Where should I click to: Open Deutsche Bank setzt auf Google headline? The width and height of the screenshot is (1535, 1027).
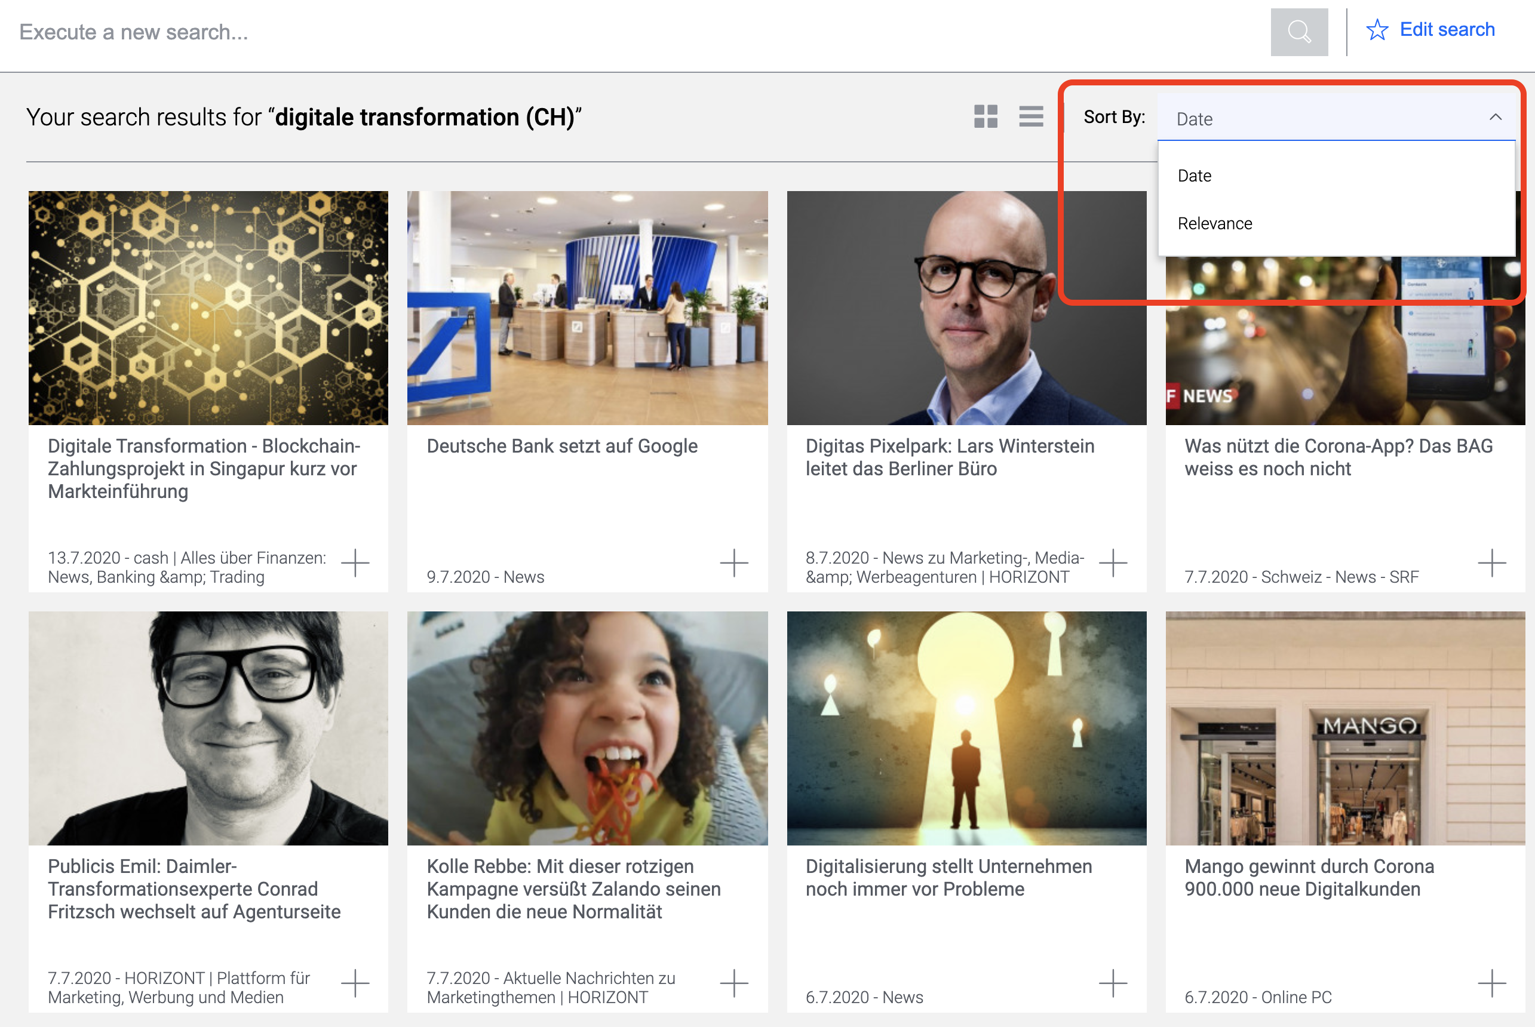tap(561, 446)
